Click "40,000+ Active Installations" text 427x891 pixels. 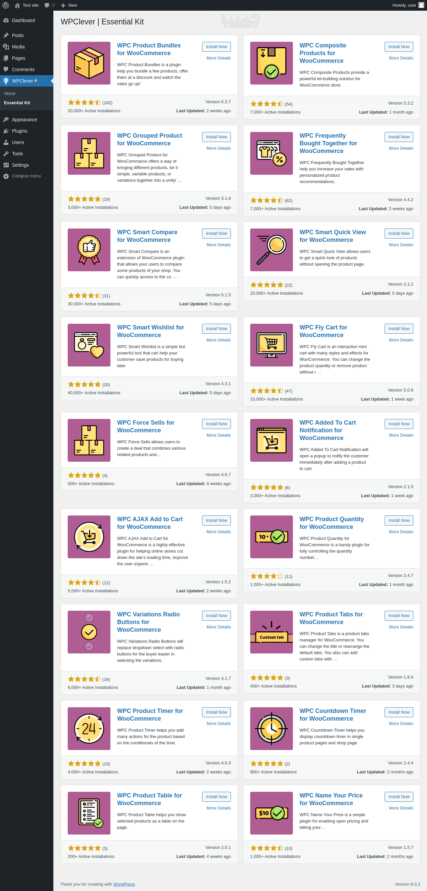[x=94, y=393]
